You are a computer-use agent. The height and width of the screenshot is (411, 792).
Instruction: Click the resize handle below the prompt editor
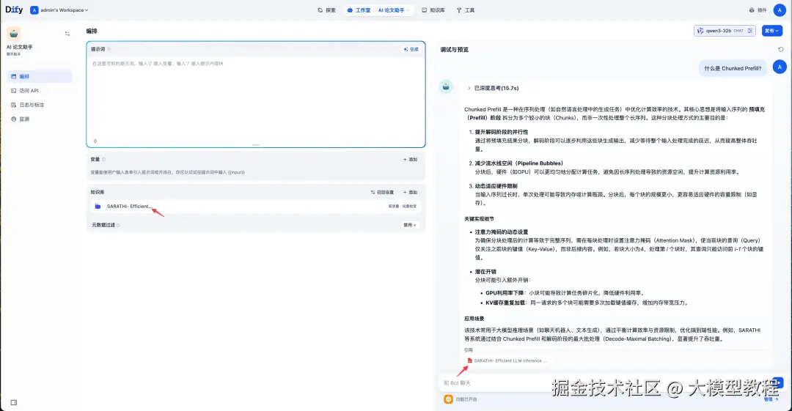(256, 145)
